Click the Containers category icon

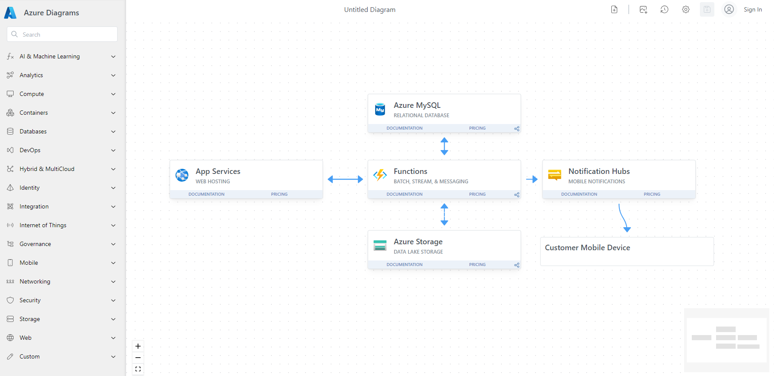pyautogui.click(x=10, y=113)
